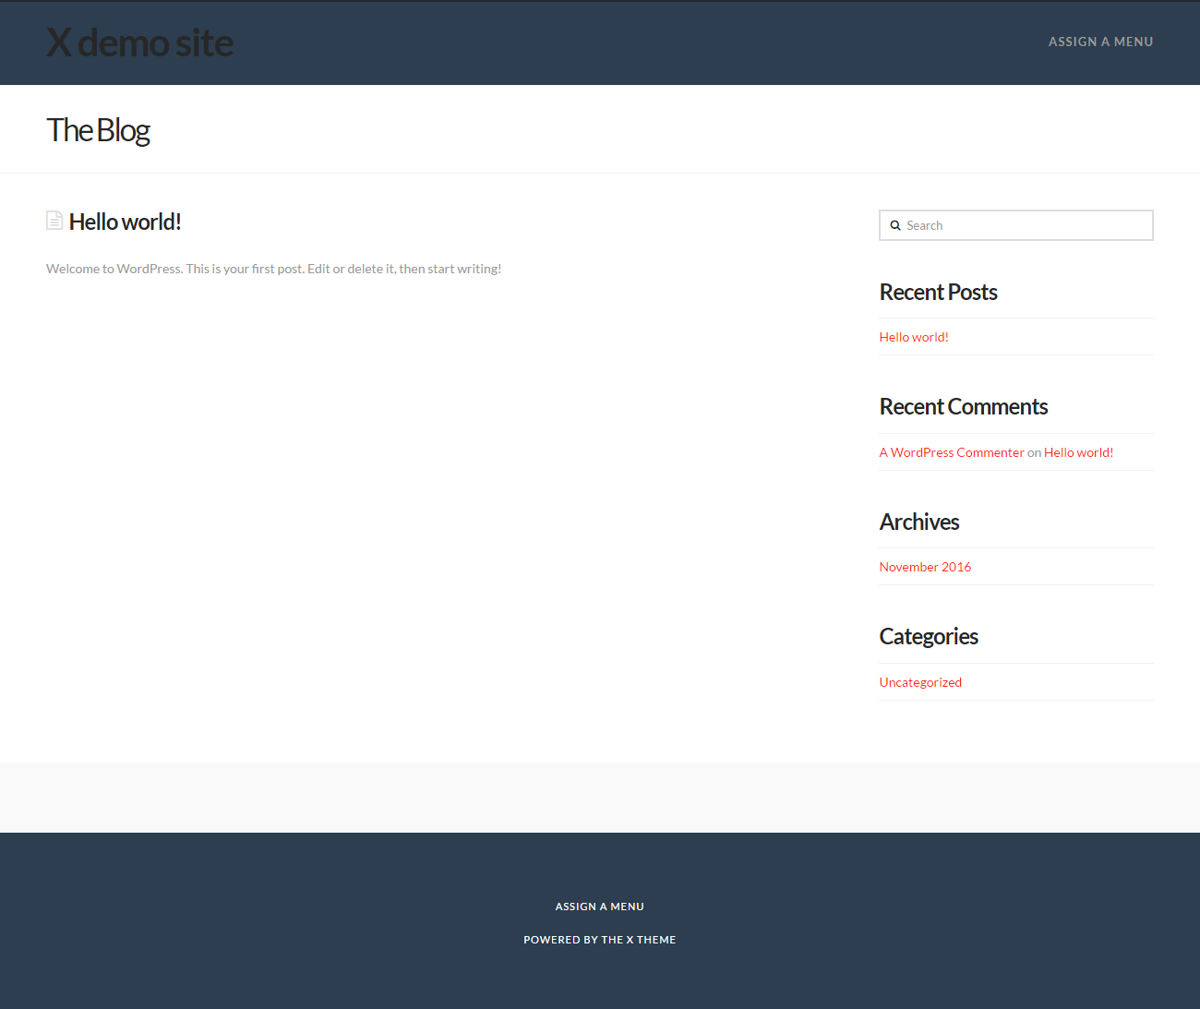
Task: Click the magnifier icon in search box
Action: coord(894,225)
